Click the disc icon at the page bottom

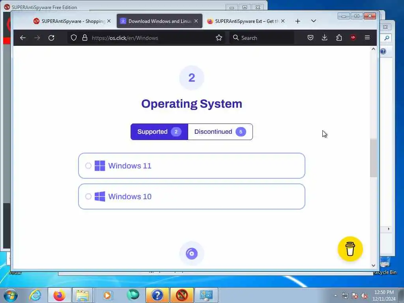(192, 254)
